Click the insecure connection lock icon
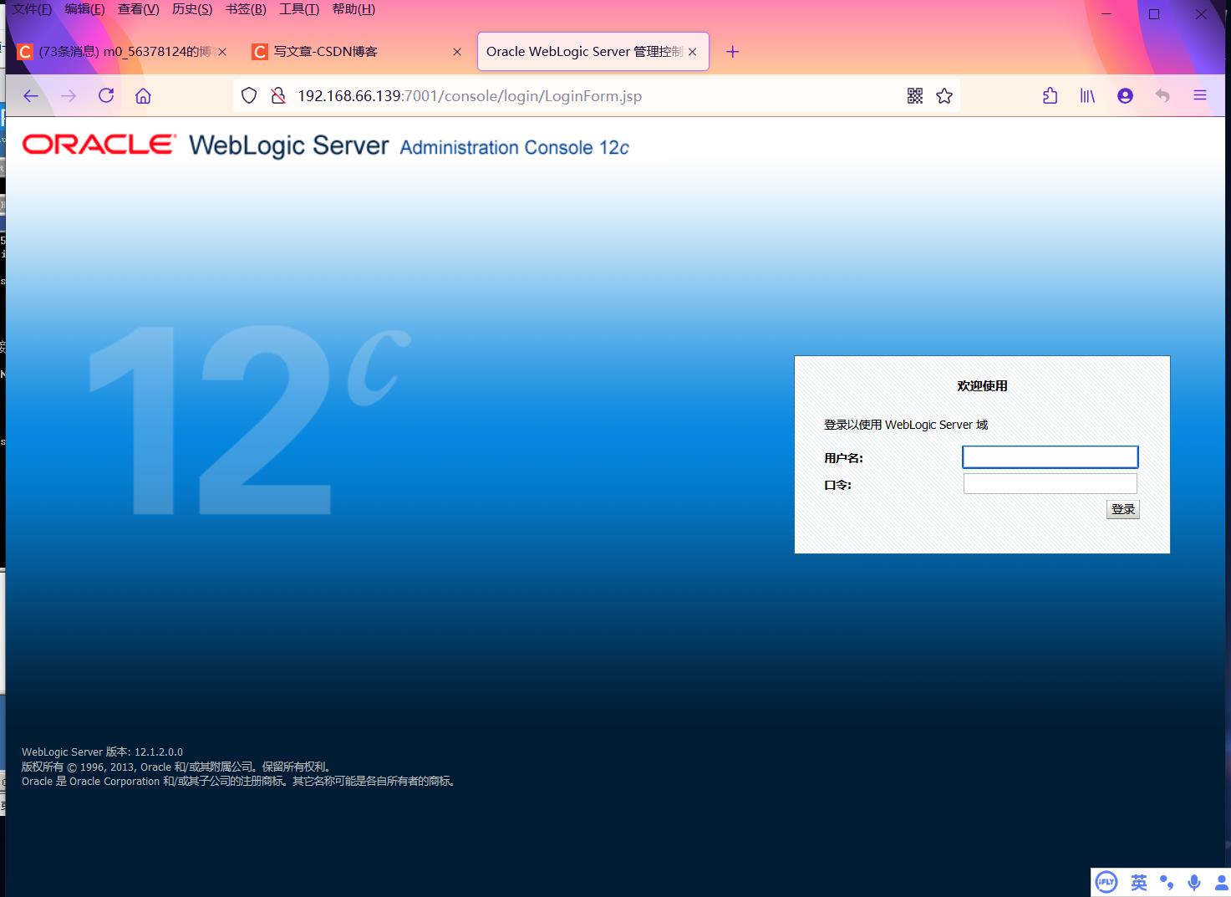 [x=278, y=96]
